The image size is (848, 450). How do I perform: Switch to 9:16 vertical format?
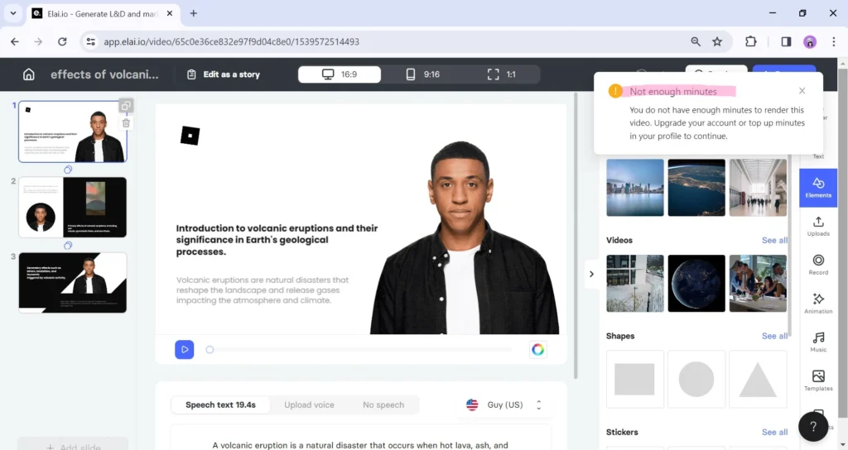coord(422,74)
